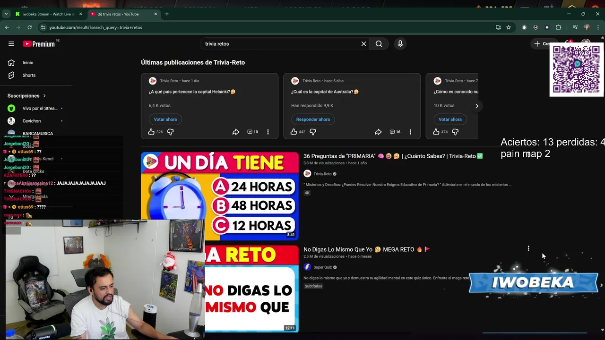This screenshot has height=340, width=605.
Task: Click Trivia-Reto avatar on Australia post
Action: coord(295,81)
